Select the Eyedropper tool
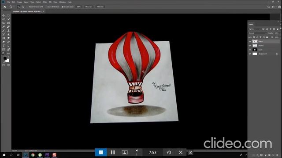The image size is (282, 158). click(x=4, y=27)
